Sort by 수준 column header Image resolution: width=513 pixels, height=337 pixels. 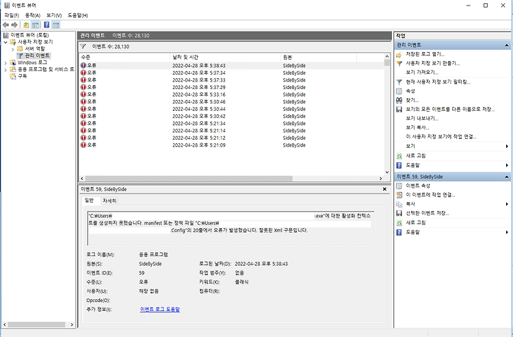(x=124, y=58)
